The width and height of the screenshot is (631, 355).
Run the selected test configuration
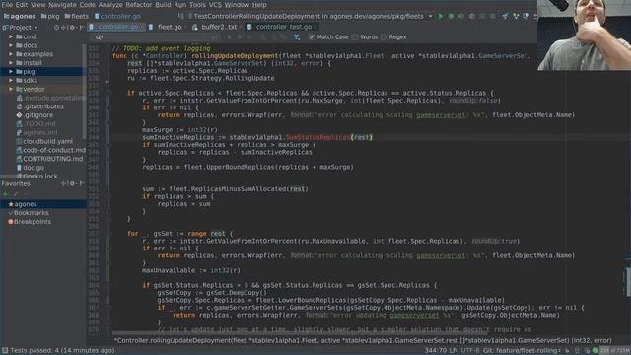(441, 16)
